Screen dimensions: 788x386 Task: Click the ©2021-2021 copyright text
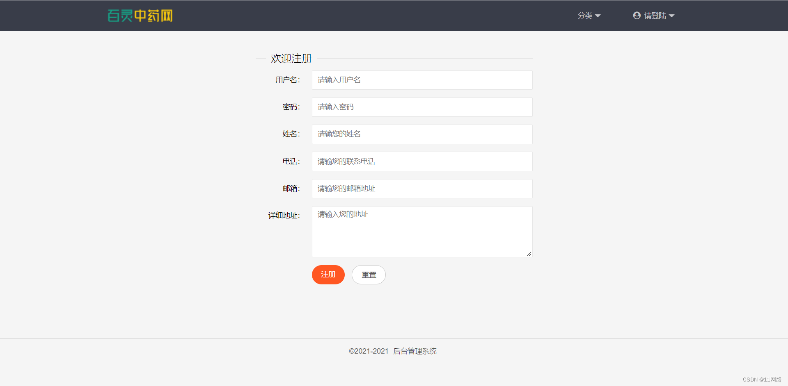click(x=368, y=351)
